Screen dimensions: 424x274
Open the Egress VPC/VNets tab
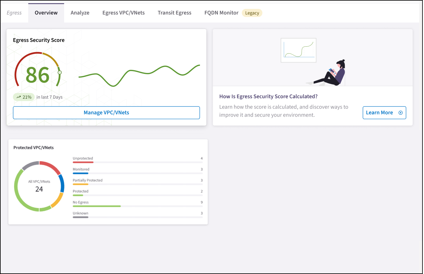[123, 13]
